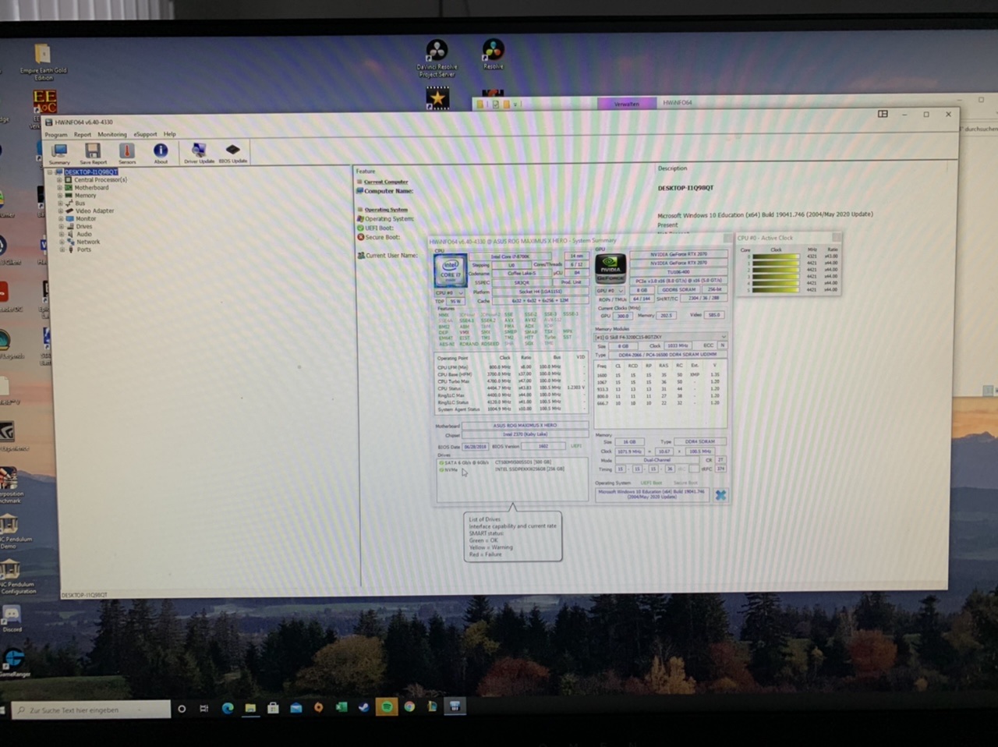998x747 pixels.
Task: Click ASUS ROG MAXIMUS X HERO motherboard field
Action: click(x=524, y=426)
